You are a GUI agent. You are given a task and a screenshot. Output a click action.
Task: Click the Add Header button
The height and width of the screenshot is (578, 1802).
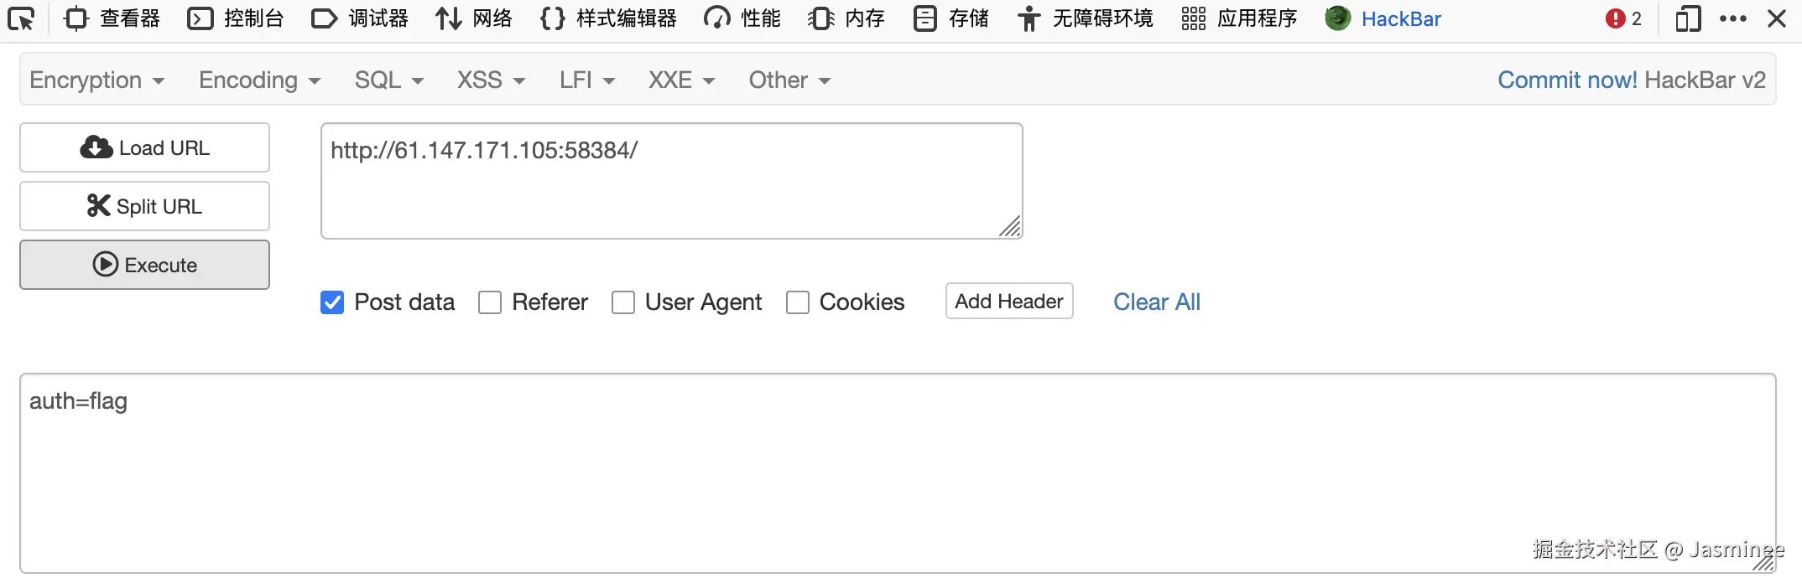1008,302
